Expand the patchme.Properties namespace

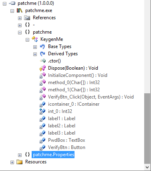pyautogui.click(x=20, y=155)
